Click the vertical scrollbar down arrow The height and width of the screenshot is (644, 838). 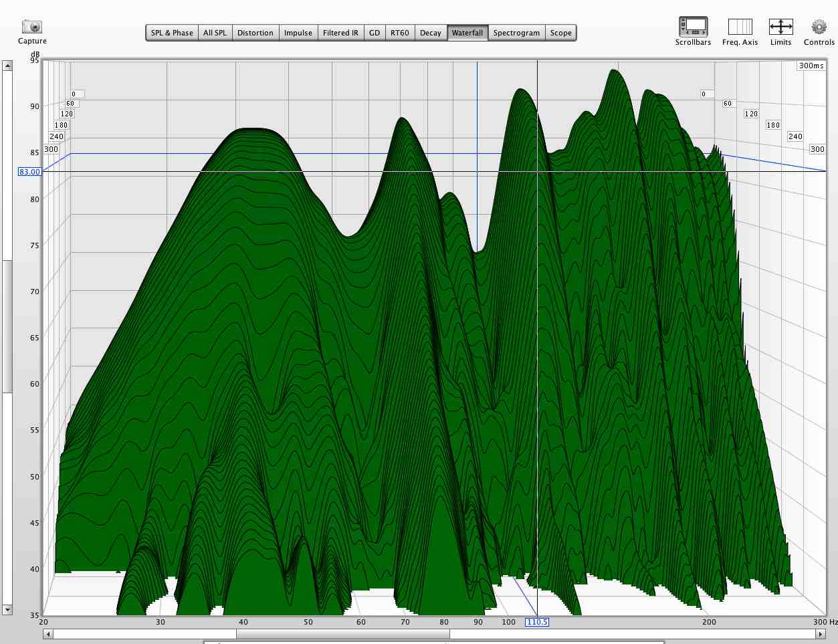(7, 610)
